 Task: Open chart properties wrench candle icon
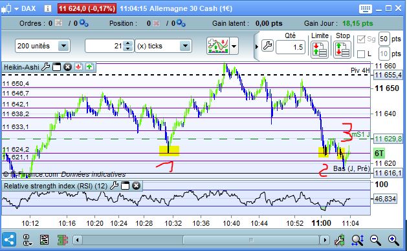pyautogui.click(x=340, y=240)
